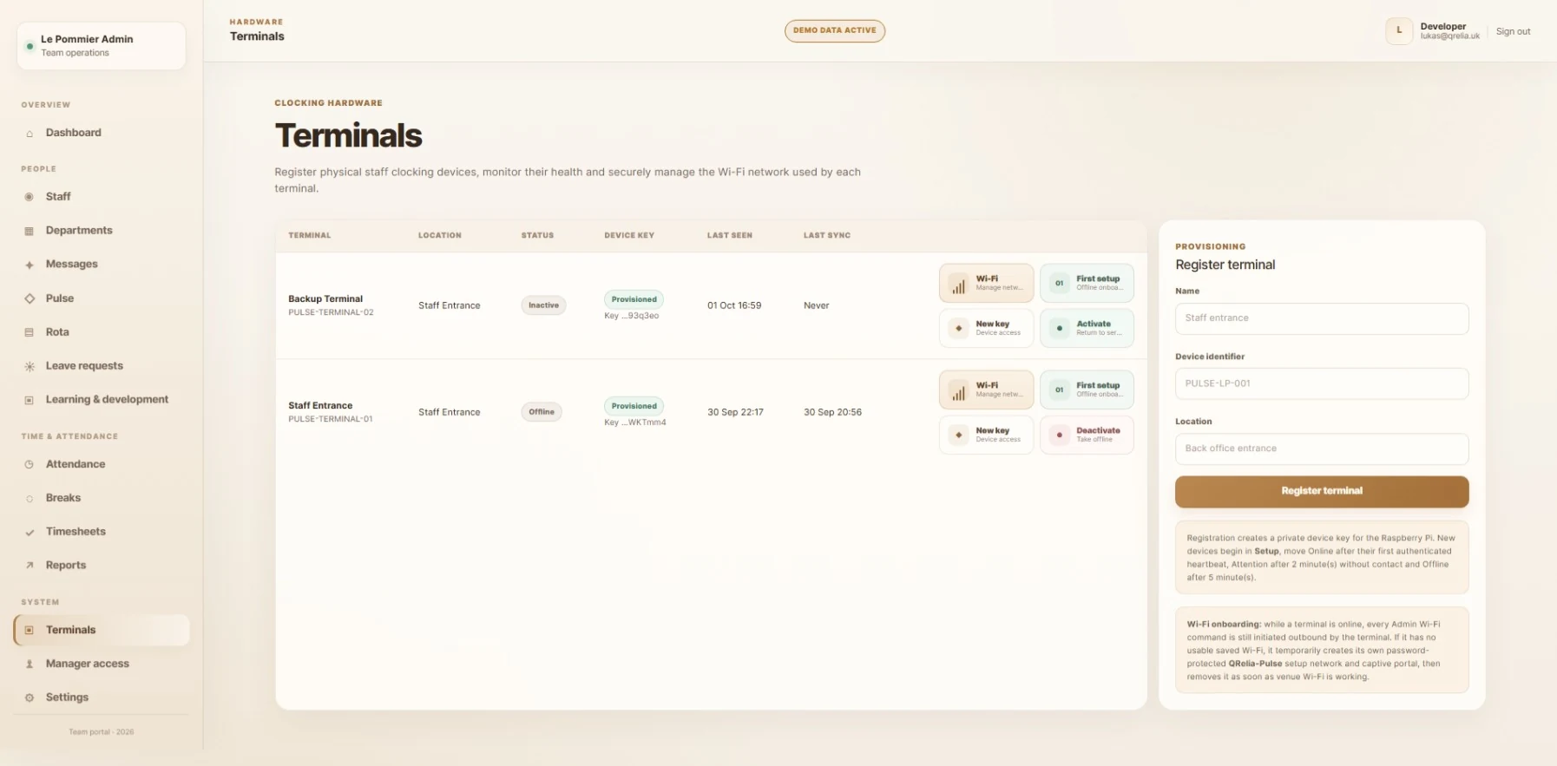Click the Dashboard home icon in sidebar
This screenshot has height=766, width=1557.
[30, 134]
